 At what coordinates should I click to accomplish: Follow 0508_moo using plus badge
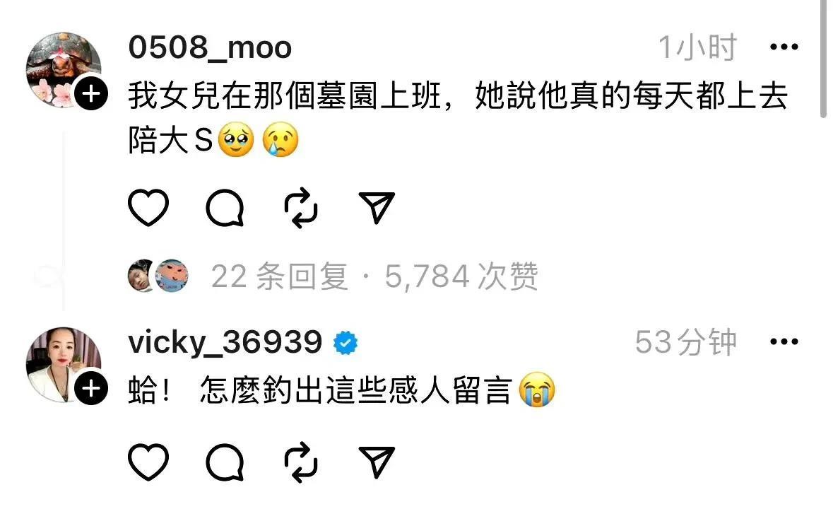tap(91, 93)
